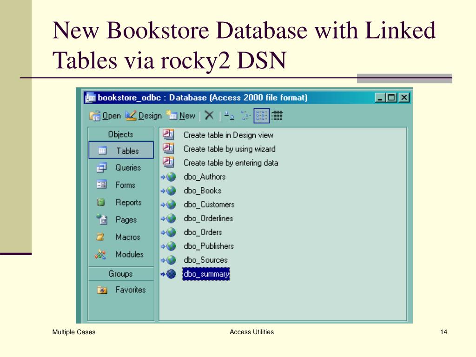The width and height of the screenshot is (476, 357).
Task: Select the dbo_Sources linked table
Action: [x=205, y=260]
